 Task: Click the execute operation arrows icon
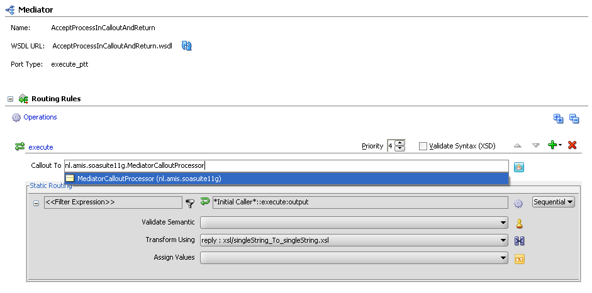(20, 146)
